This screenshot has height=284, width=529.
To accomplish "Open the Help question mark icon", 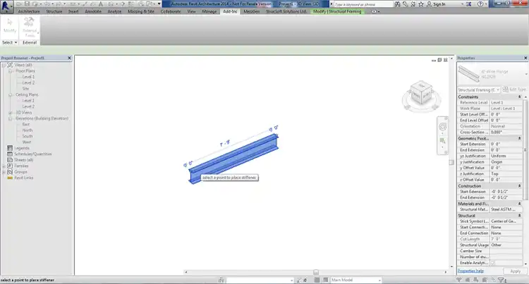I will pos(480,4).
